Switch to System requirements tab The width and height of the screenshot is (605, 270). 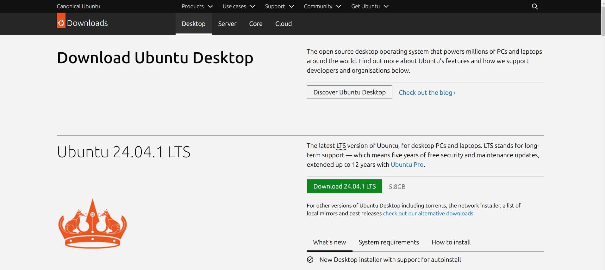[x=389, y=242]
